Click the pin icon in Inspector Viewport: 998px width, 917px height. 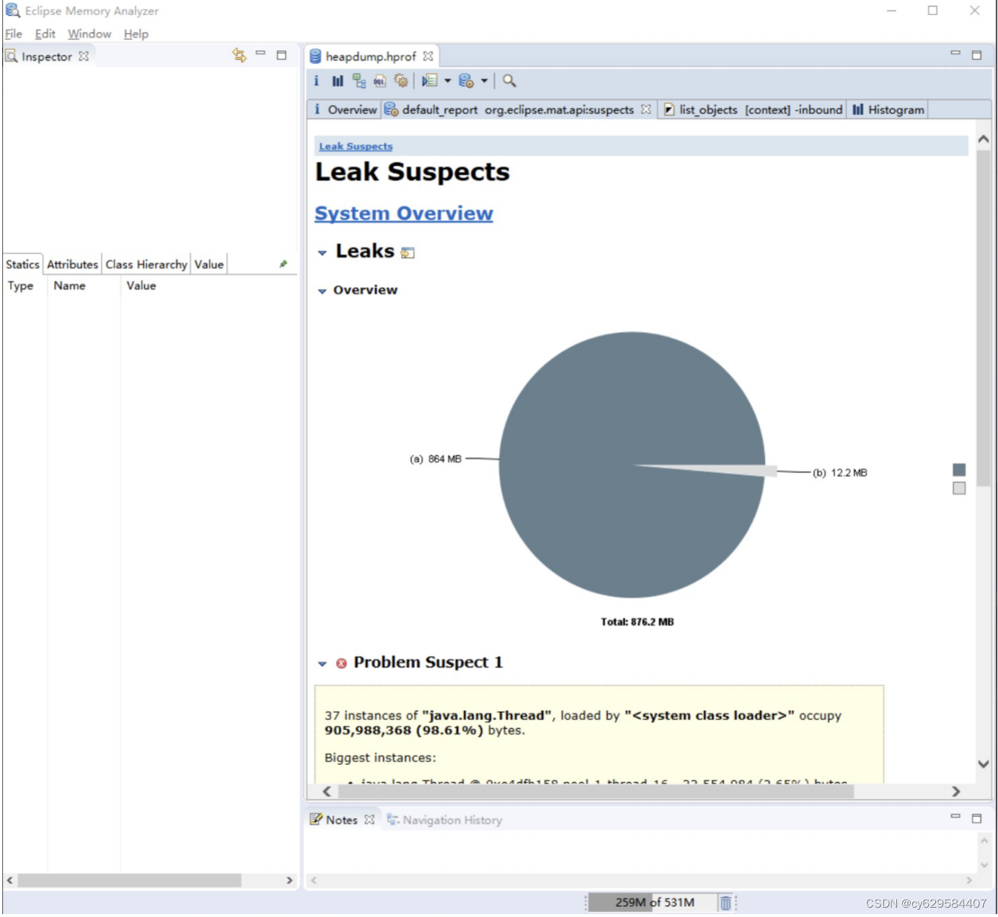click(x=283, y=264)
